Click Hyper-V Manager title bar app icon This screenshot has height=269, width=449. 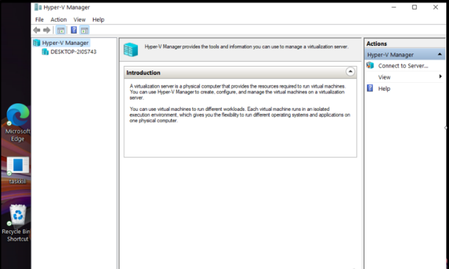38,7
